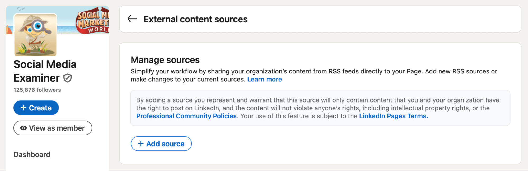Click the External content sources heading
Screen dimensions: 528x171
(195, 19)
